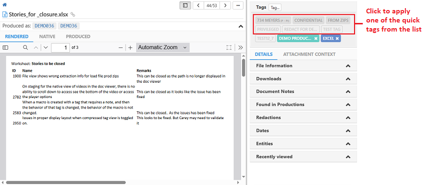Apply the TEST TAG quick tag

(332, 29)
